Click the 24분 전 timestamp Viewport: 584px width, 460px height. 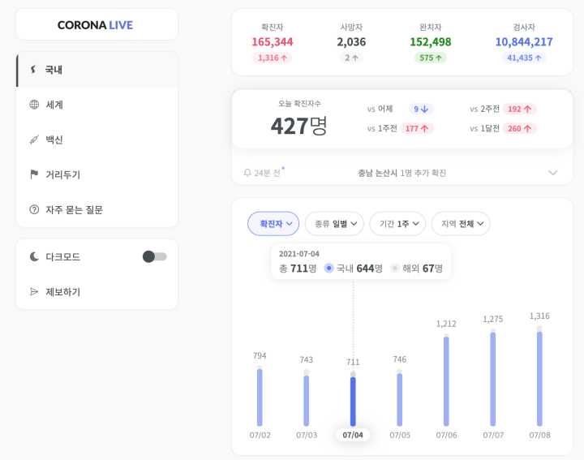(267, 173)
